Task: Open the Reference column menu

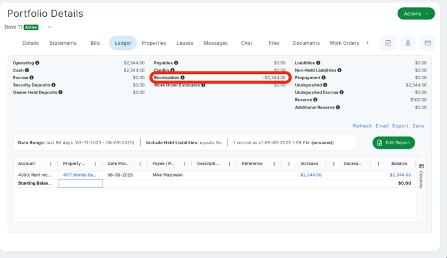Action: point(274,164)
